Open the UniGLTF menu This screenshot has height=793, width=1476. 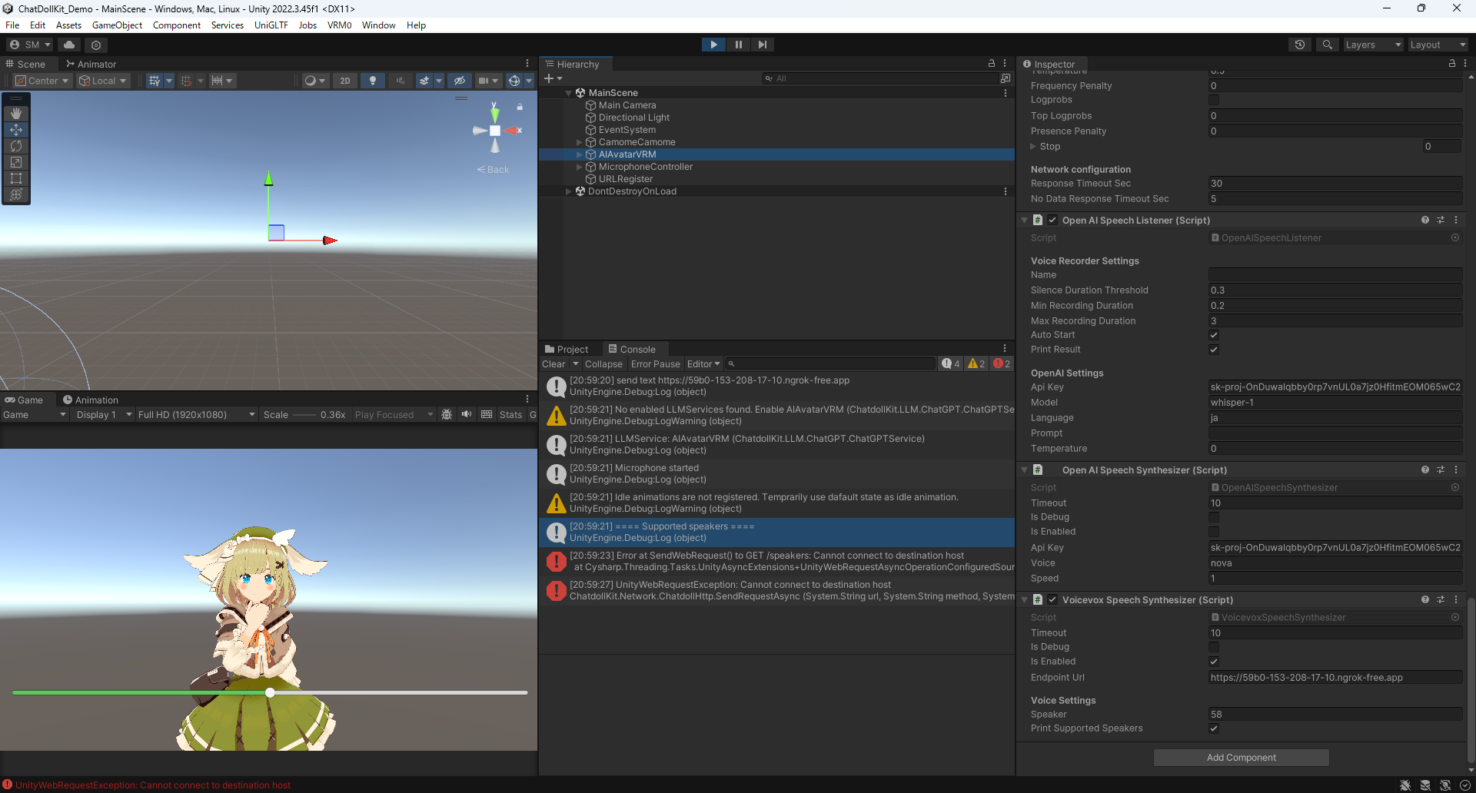point(271,25)
